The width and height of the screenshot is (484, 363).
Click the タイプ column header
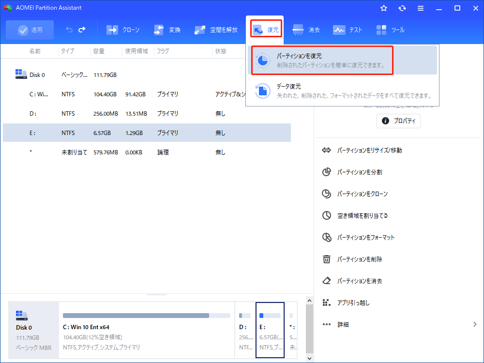click(67, 51)
